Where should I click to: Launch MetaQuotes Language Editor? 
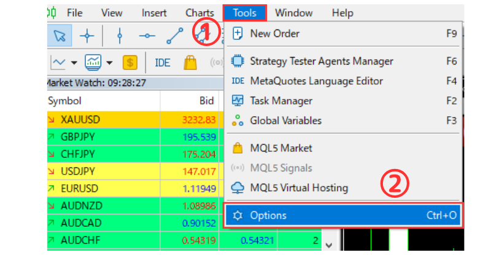[316, 81]
